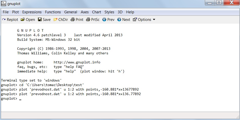Viewport: 240px width, 120px height.
Task: Close the gnuplot window
Action: coord(232,3)
